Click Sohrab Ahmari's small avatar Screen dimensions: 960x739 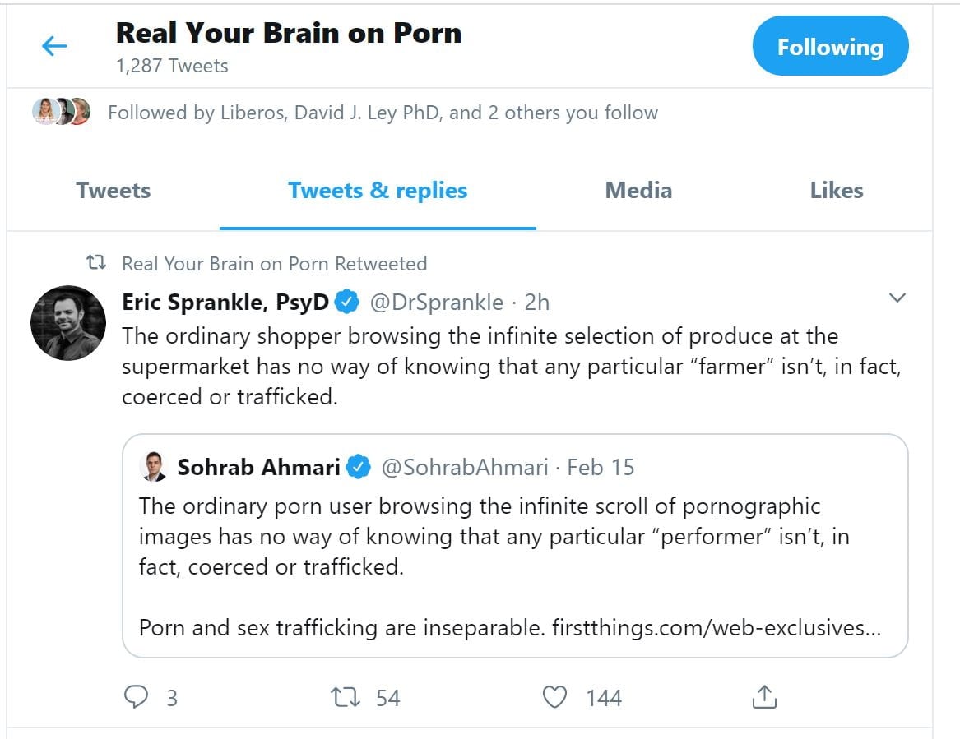click(155, 466)
